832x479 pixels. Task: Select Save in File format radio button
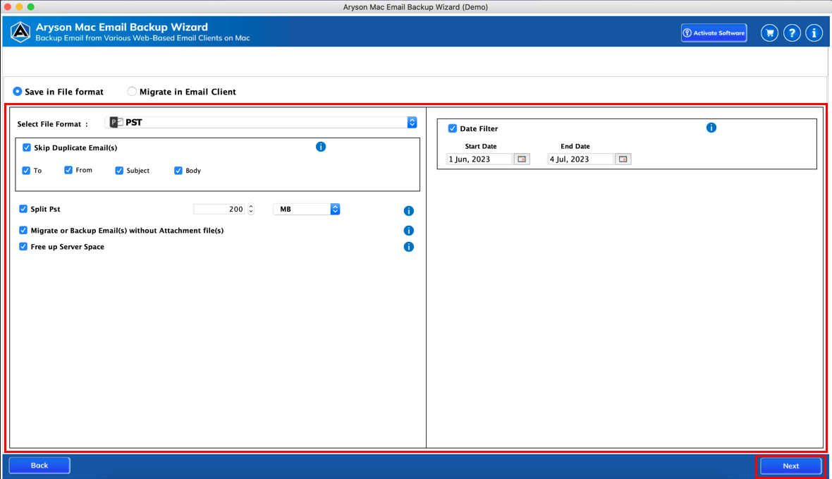(18, 91)
